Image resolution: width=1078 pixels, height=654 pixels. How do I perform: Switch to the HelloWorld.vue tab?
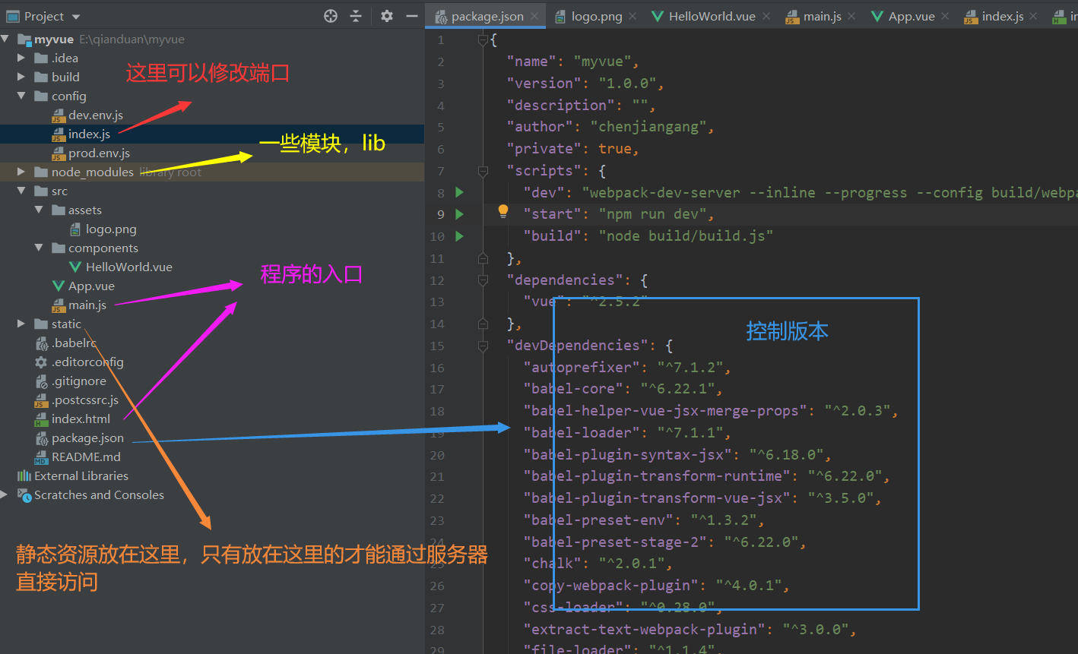pyautogui.click(x=712, y=16)
